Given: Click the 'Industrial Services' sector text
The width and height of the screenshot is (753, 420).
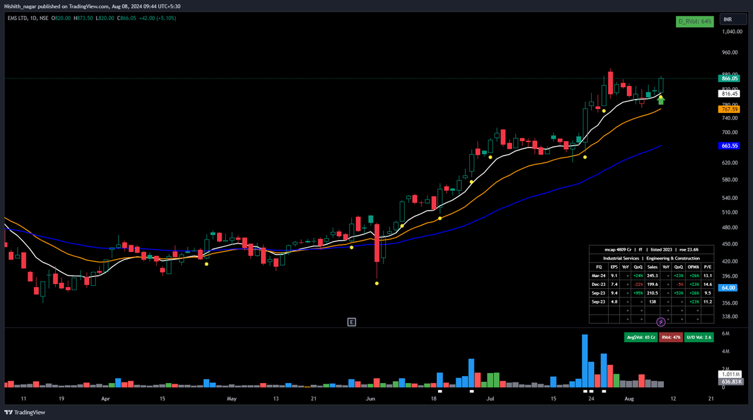Looking at the screenshot, I should pyautogui.click(x=620, y=258).
